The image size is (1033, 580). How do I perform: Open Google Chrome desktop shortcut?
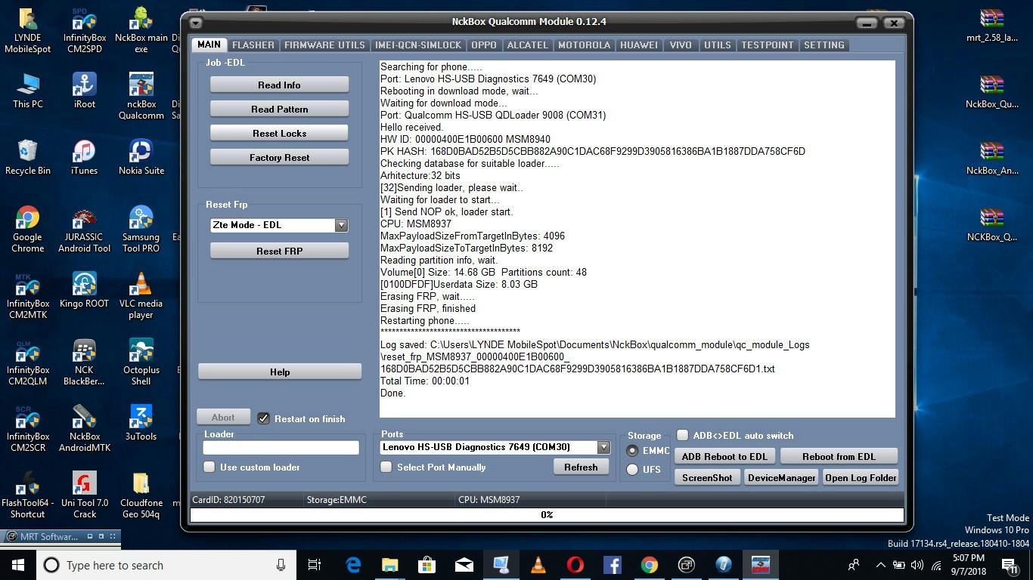point(28,229)
